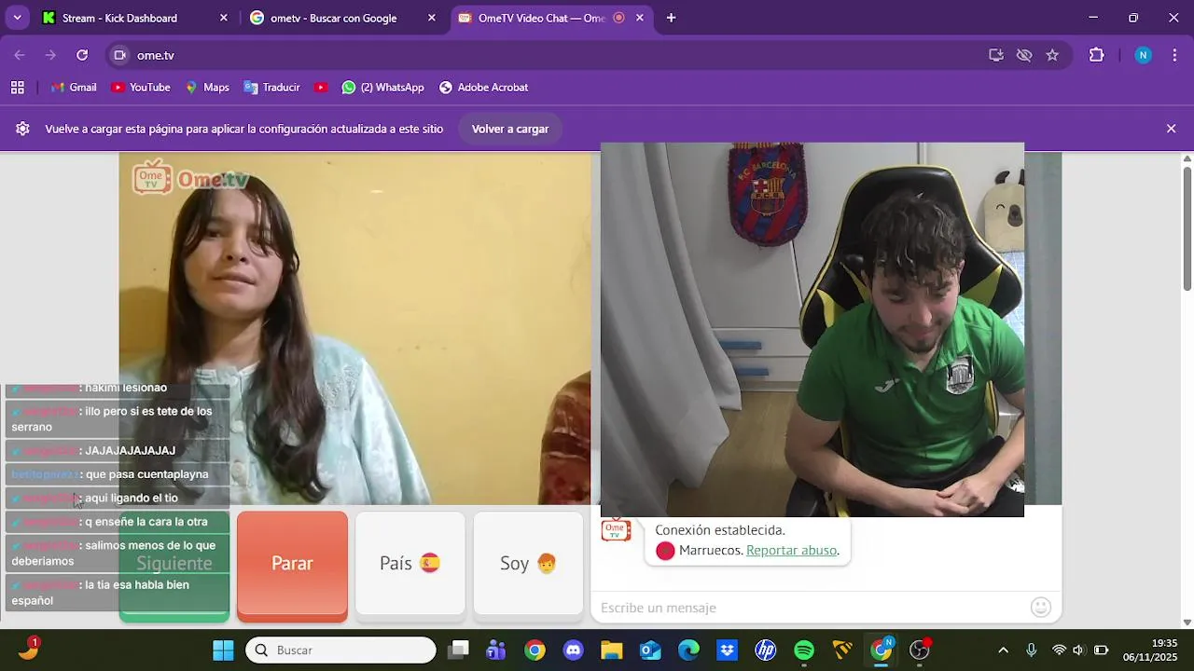Open the widgets icon with notification badge
1194x671 pixels.
coord(28,649)
